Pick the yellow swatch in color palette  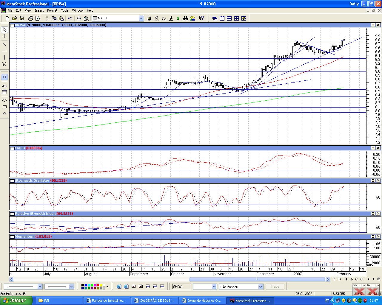click(x=101, y=285)
